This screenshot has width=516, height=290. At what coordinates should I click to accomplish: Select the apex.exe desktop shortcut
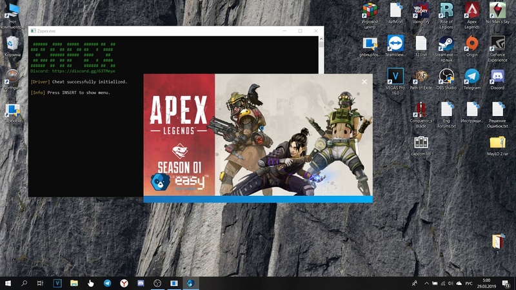tap(12, 113)
